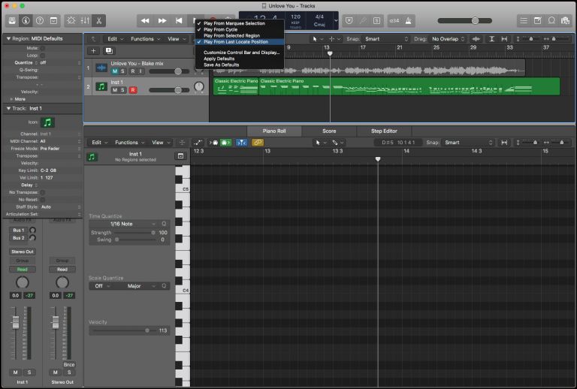Choose Play From Selected Region
The height and width of the screenshot is (389, 577).
(x=240, y=35)
